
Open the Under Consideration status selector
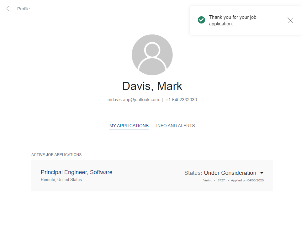230,173
